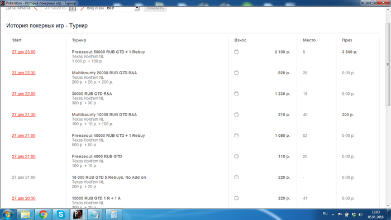Go to next date with right arrow
This screenshot has width=391, height=220.
82,8
